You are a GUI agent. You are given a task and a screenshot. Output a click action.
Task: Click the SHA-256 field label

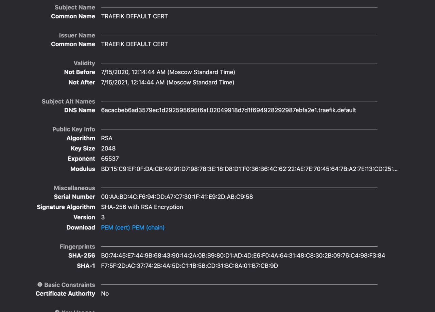point(82,256)
